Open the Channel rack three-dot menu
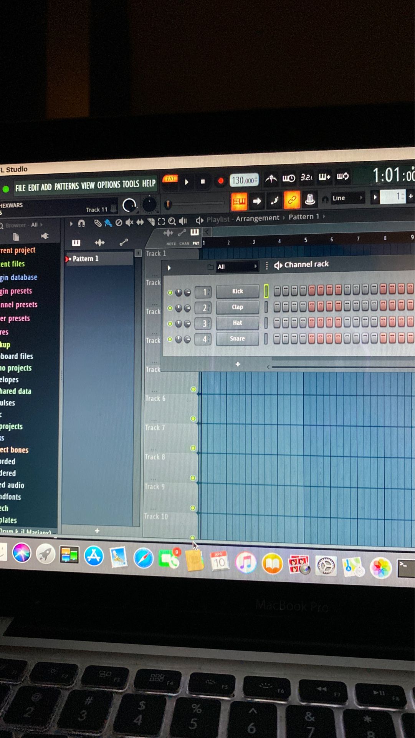 (267, 266)
